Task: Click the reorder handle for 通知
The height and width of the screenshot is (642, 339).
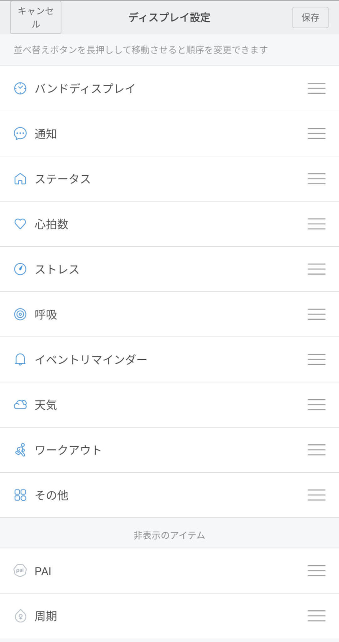Action: coord(316,134)
